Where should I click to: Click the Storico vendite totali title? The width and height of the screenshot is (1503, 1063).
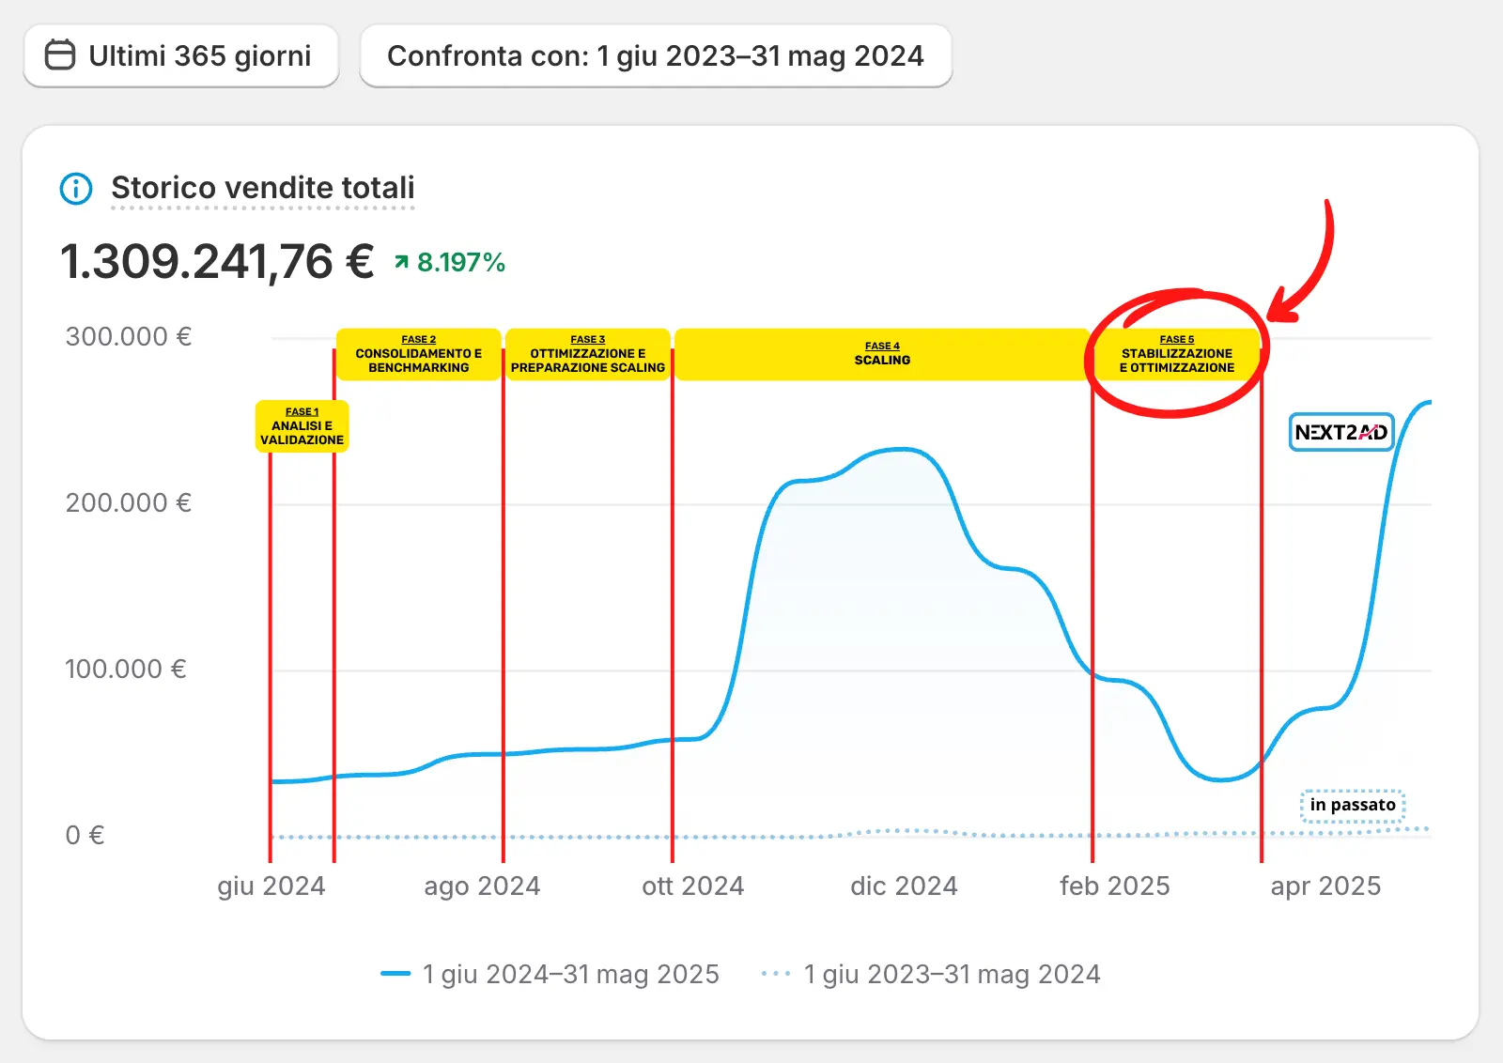(x=262, y=188)
